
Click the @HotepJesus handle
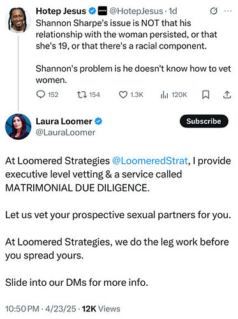[x=136, y=11]
